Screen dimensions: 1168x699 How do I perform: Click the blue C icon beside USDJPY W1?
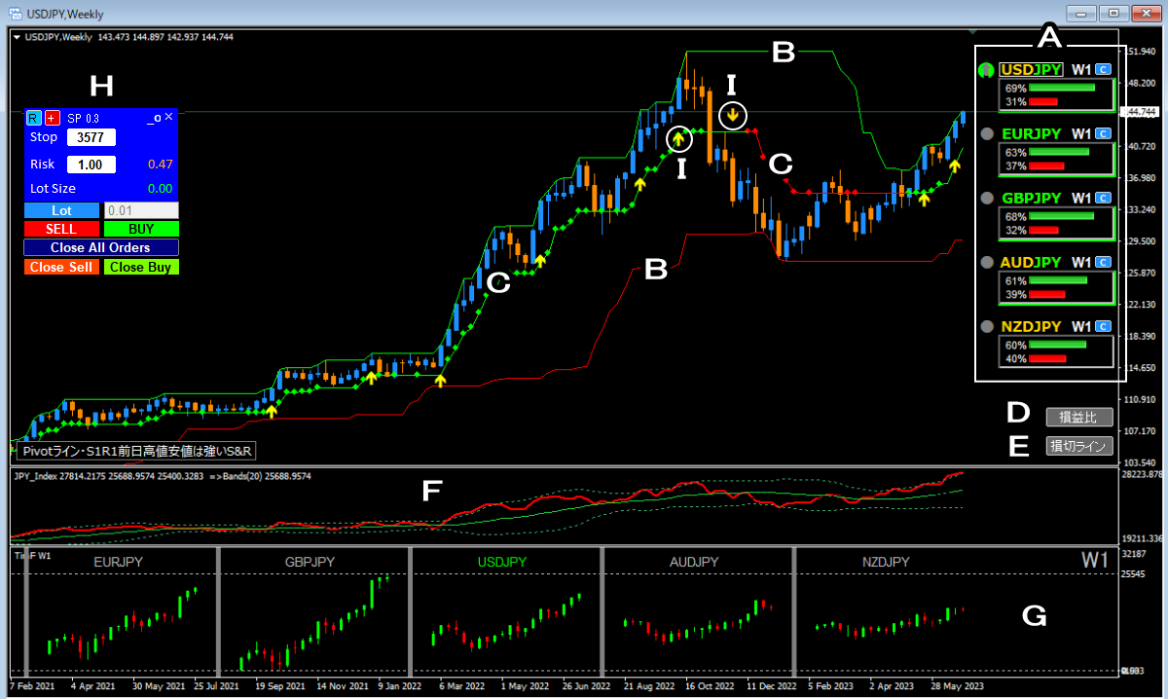click(x=1103, y=69)
